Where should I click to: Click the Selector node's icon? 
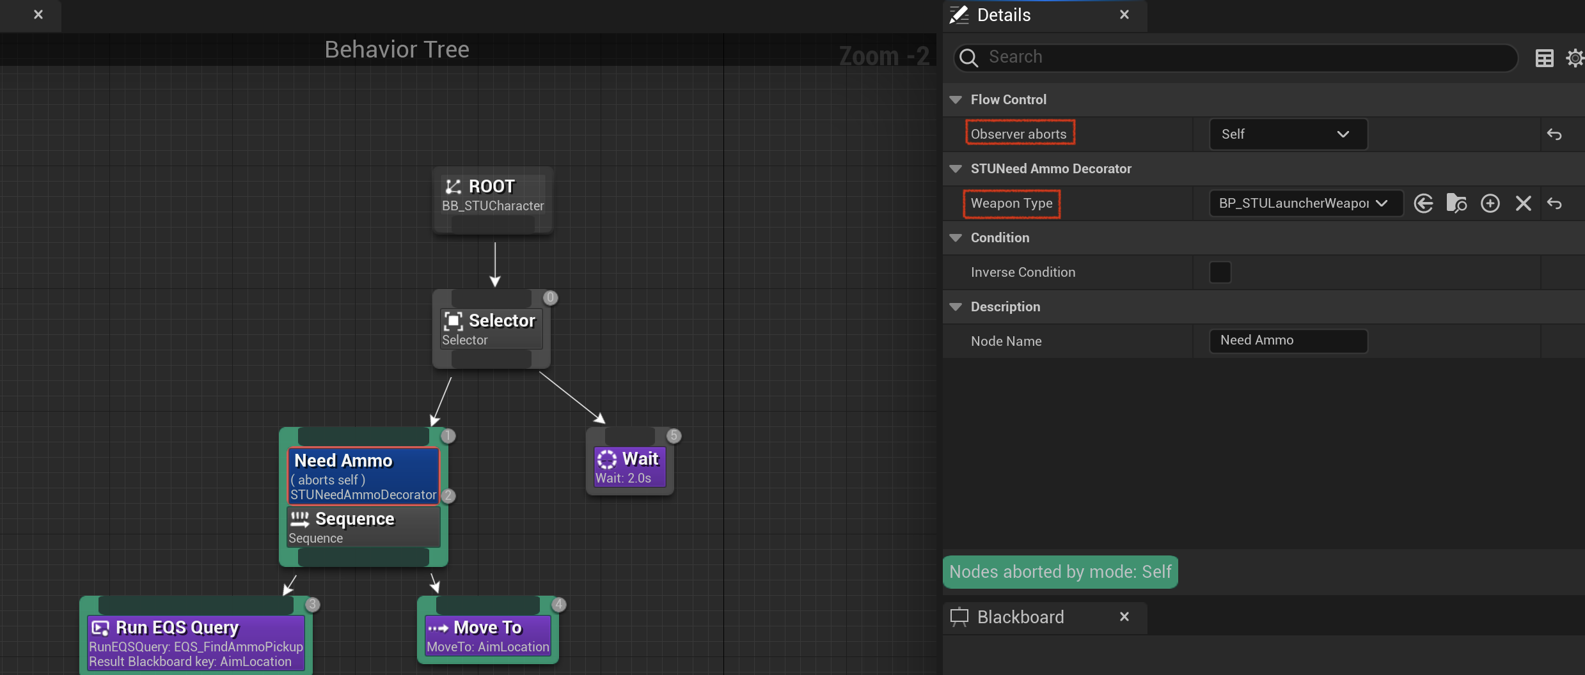coord(453,321)
